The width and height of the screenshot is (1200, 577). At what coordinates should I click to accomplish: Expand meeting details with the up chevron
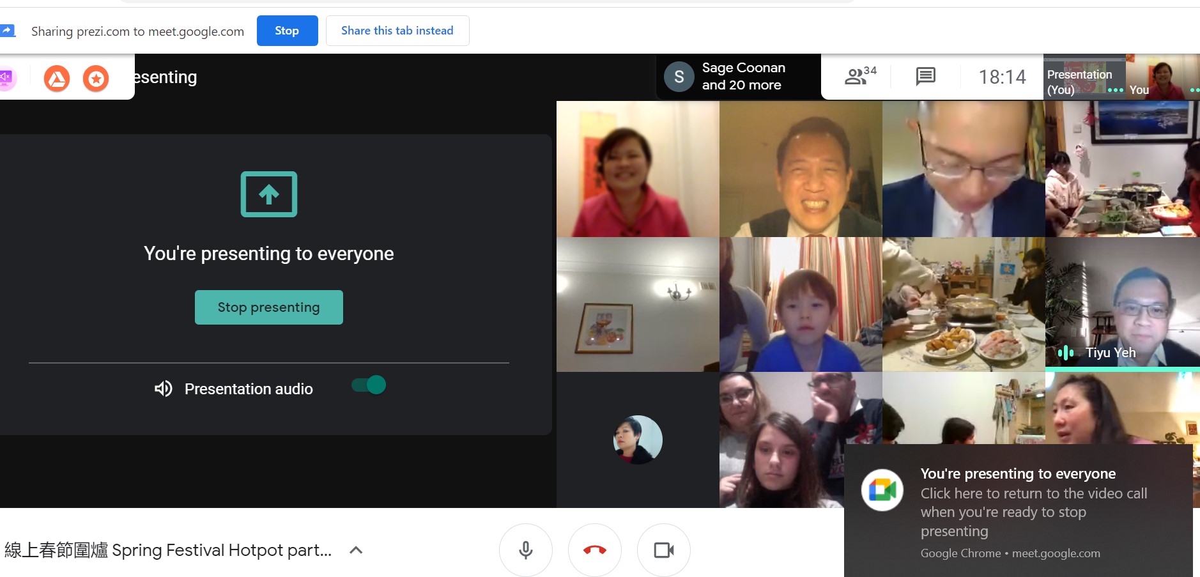pos(356,550)
